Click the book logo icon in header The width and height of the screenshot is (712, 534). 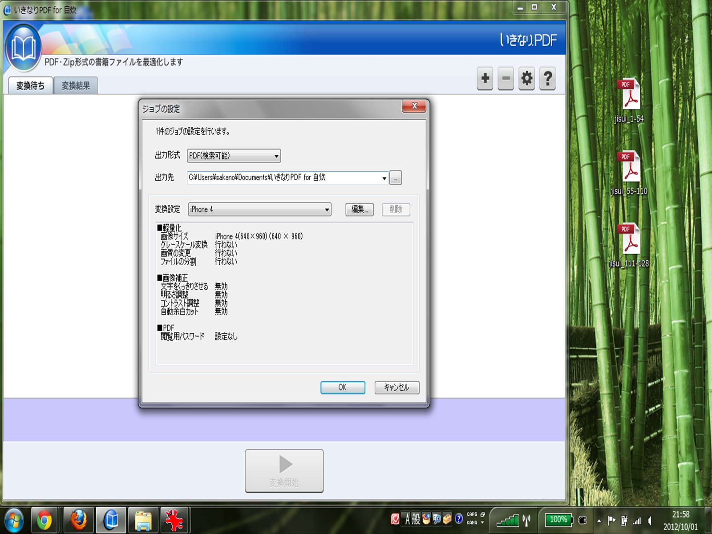[24, 48]
